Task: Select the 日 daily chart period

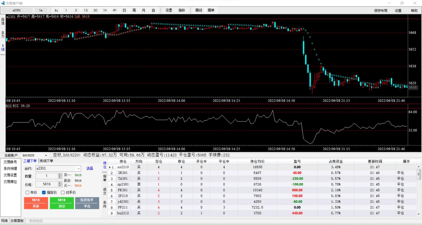Action: pos(124,10)
